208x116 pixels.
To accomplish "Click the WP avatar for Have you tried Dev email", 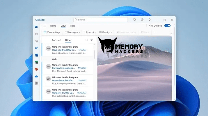I will (48, 48).
